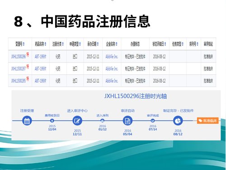The height and width of the screenshot is (170, 226).
Task: Click the 办理状态 column header
Action: tap(135, 44)
